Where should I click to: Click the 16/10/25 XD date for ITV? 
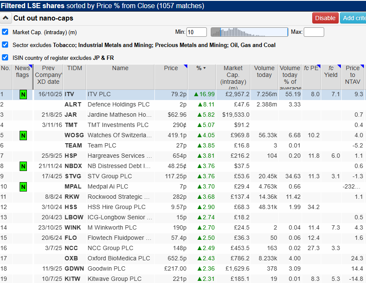[x=50, y=94]
